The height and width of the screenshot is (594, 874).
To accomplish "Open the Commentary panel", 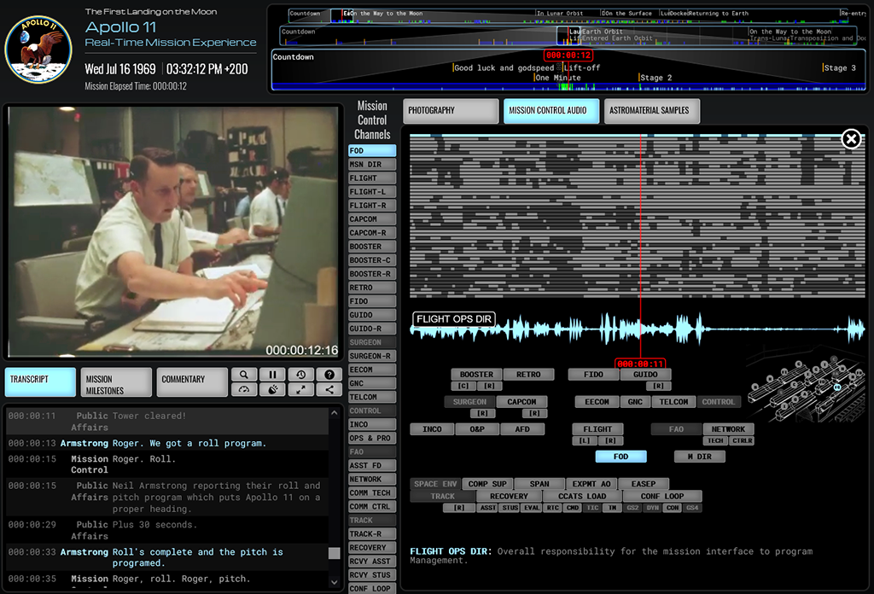I will 192,380.
